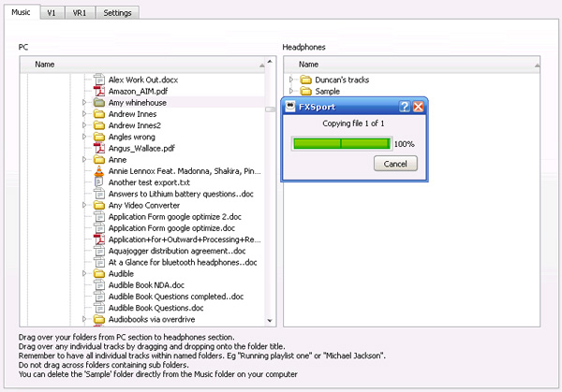Click the Audible Book NDA.doc icon

[99, 285]
